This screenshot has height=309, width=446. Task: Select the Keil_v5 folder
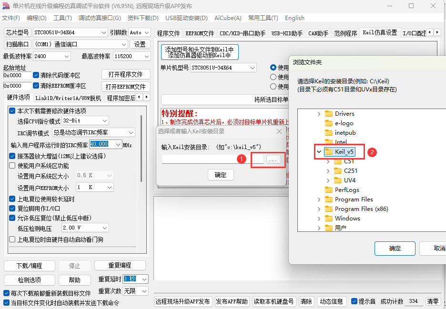pos(340,152)
